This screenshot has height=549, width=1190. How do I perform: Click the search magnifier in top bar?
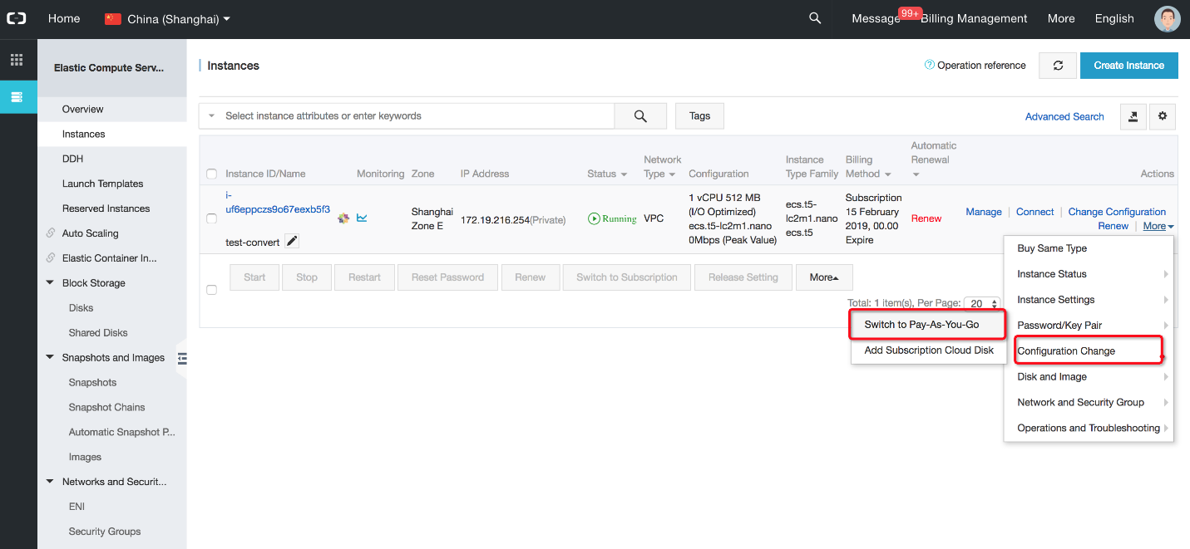pyautogui.click(x=815, y=18)
